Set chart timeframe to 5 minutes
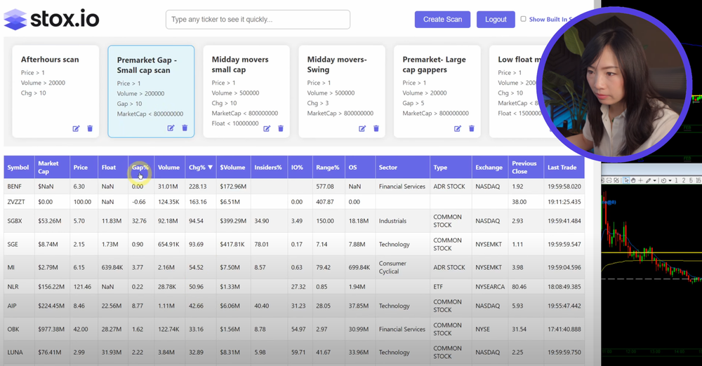The image size is (702, 366). coord(691,180)
